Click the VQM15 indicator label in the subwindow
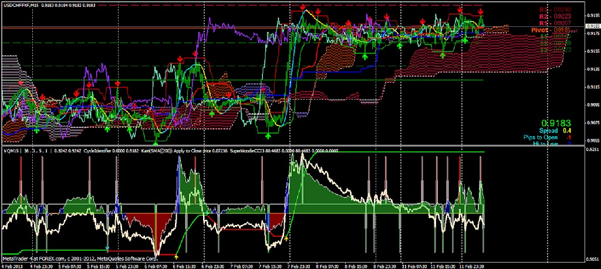601x269 pixels. click(12, 150)
